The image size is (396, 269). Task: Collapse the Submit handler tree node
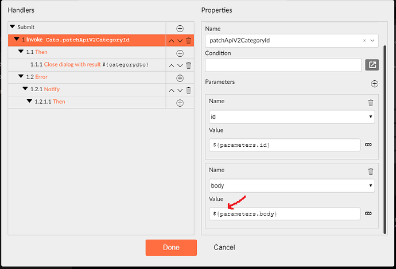pyautogui.click(x=12, y=26)
